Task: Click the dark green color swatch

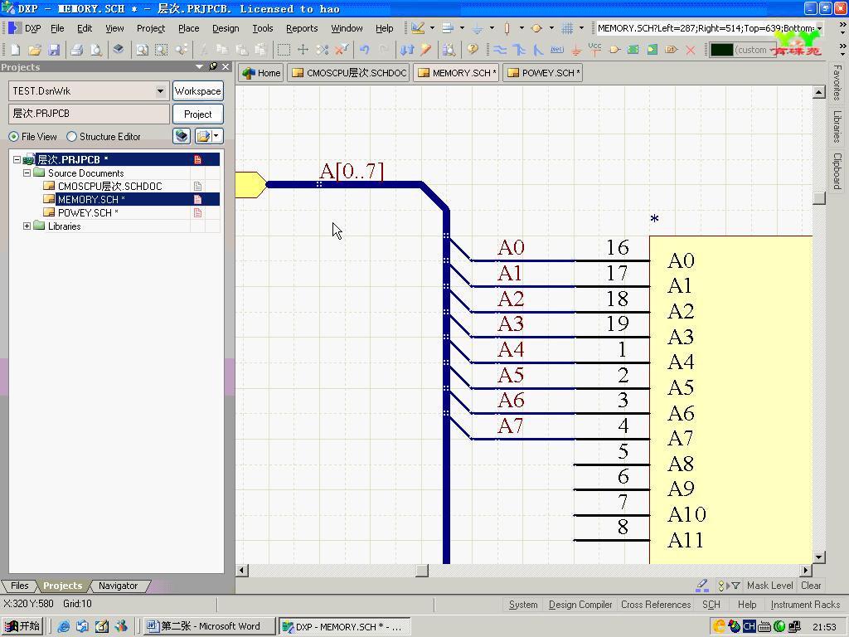Action: [721, 50]
